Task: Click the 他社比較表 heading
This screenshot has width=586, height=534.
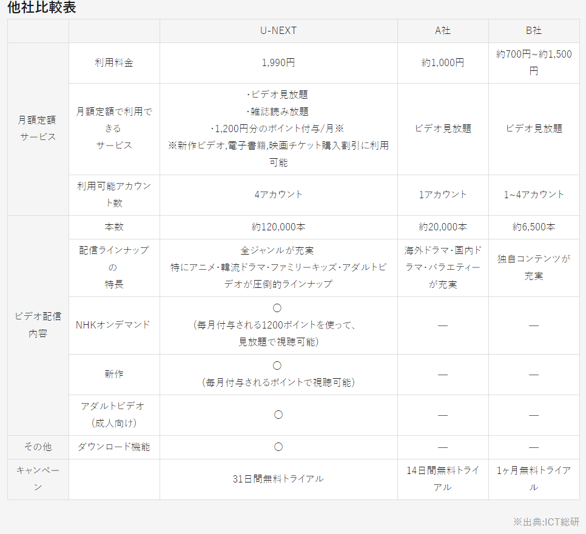Action: [x=42, y=7]
